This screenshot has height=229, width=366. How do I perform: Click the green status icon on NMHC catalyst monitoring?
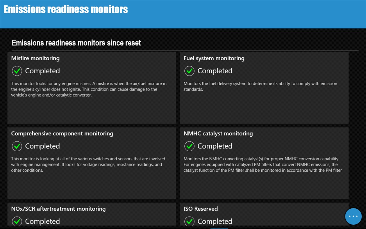[189, 146]
